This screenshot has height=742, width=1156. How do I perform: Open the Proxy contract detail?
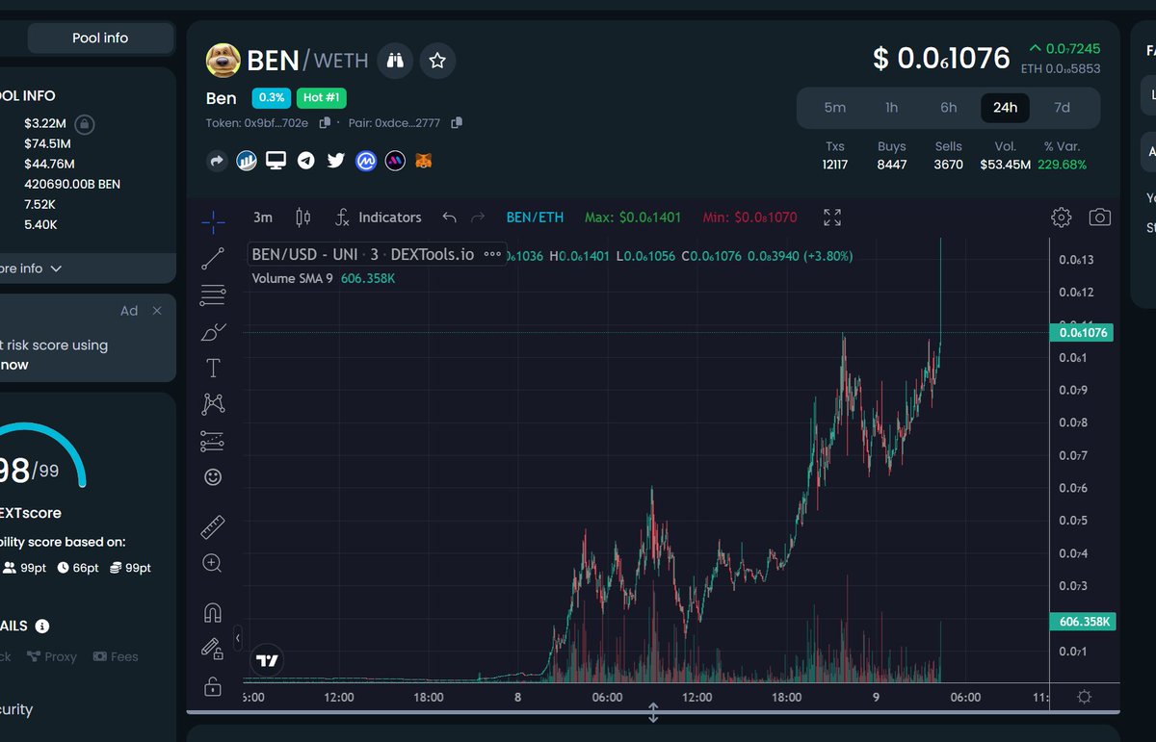click(x=52, y=656)
